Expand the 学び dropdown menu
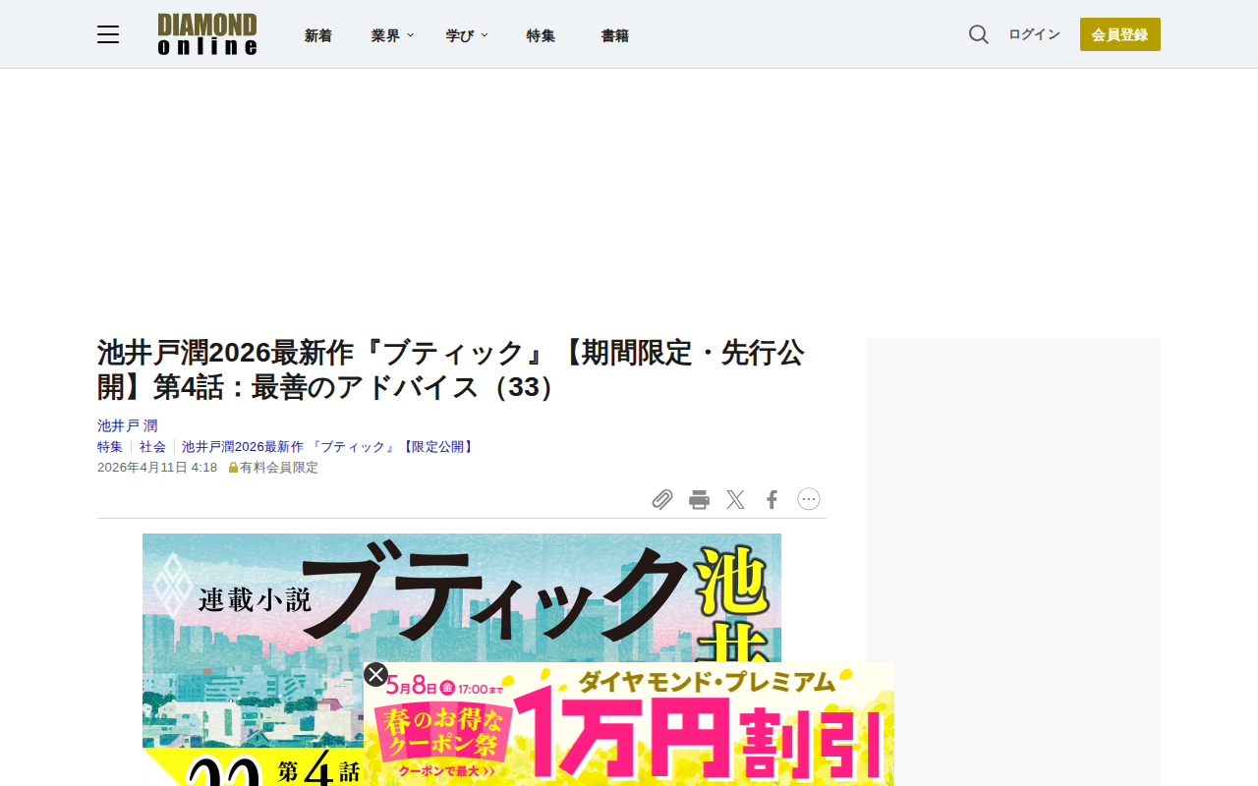The width and height of the screenshot is (1258, 786). [467, 35]
